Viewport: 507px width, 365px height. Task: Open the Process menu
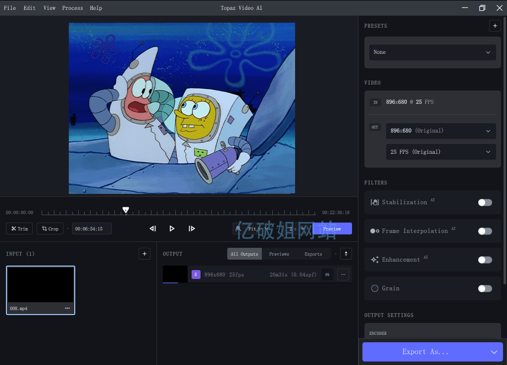[72, 8]
